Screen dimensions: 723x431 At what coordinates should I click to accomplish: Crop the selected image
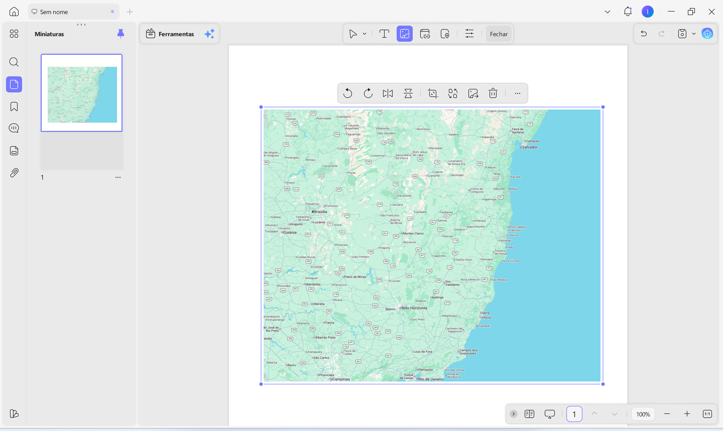click(x=433, y=93)
